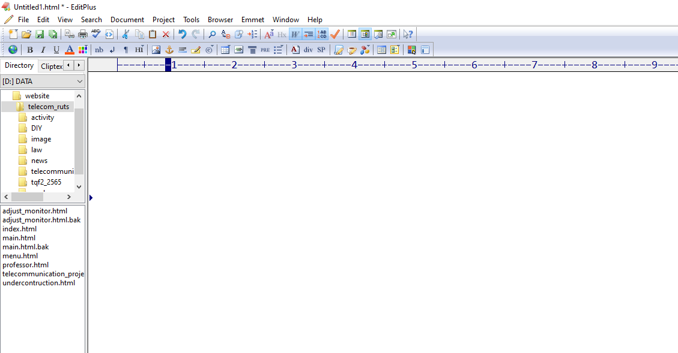The height and width of the screenshot is (353, 678).
Task: Open the Document menu
Action: [127, 20]
